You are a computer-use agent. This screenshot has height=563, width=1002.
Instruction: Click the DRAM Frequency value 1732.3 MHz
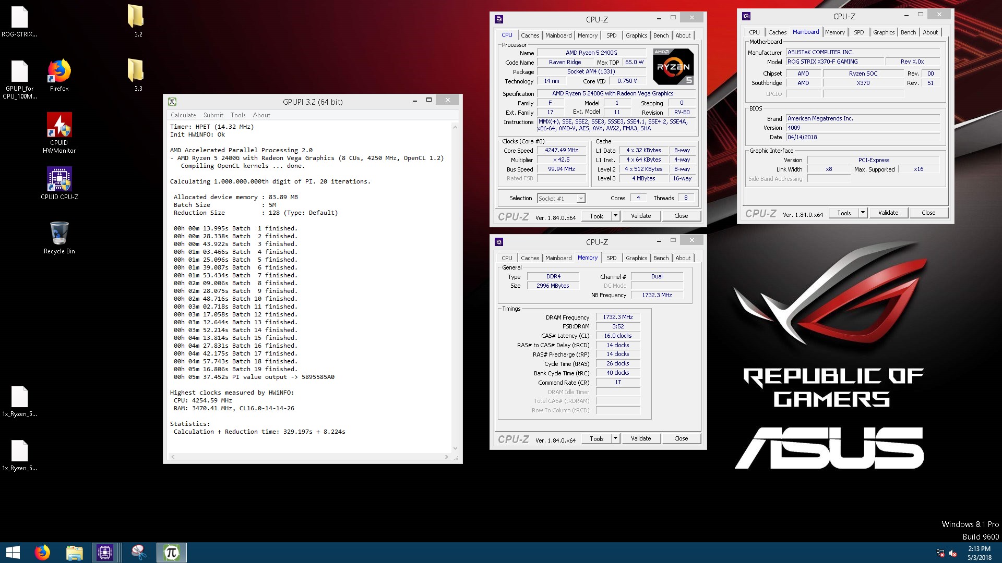(x=617, y=317)
